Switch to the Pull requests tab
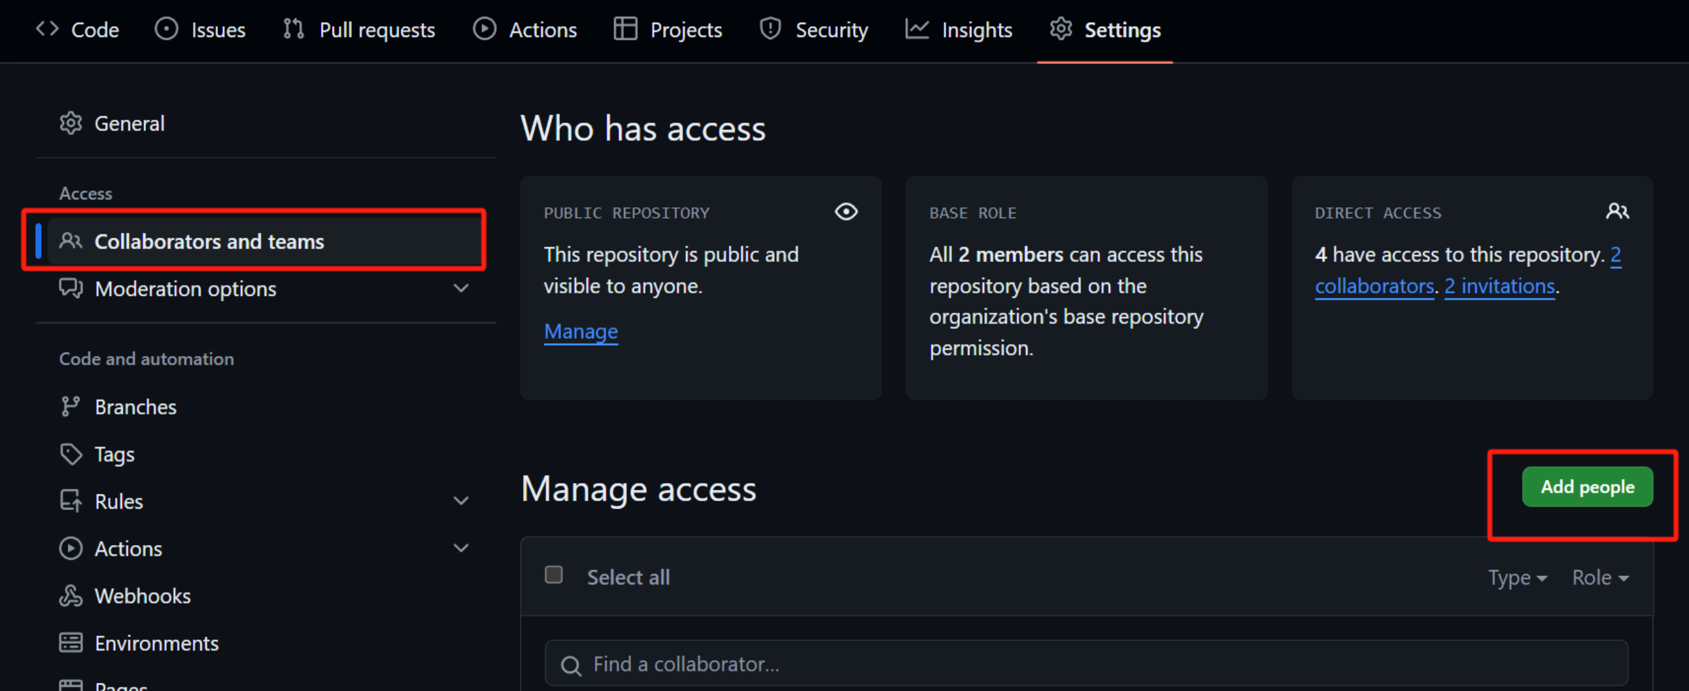Screen dimensions: 1689x691 coord(359,30)
